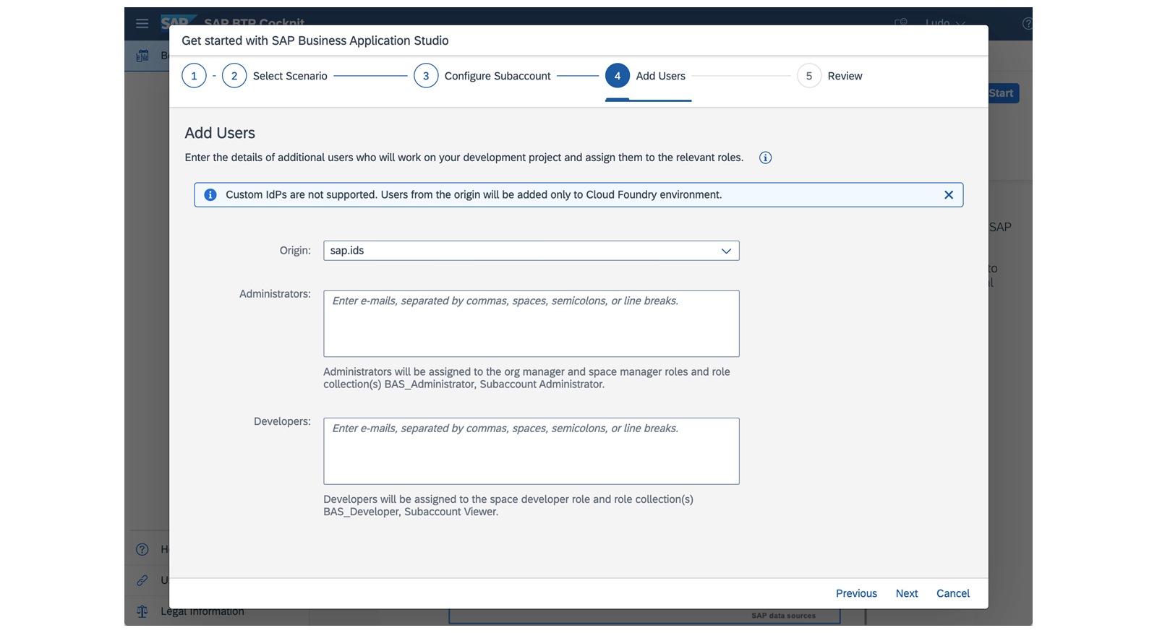Viewport: 1157px width, 633px height.
Task: Click the "Administrators:" field label
Action: coord(275,294)
